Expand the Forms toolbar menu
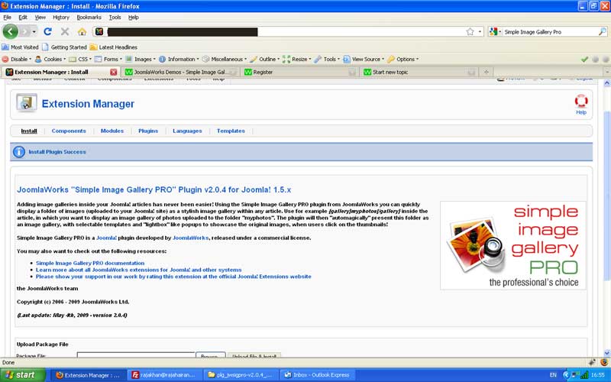The height and width of the screenshot is (382, 611). click(108, 60)
